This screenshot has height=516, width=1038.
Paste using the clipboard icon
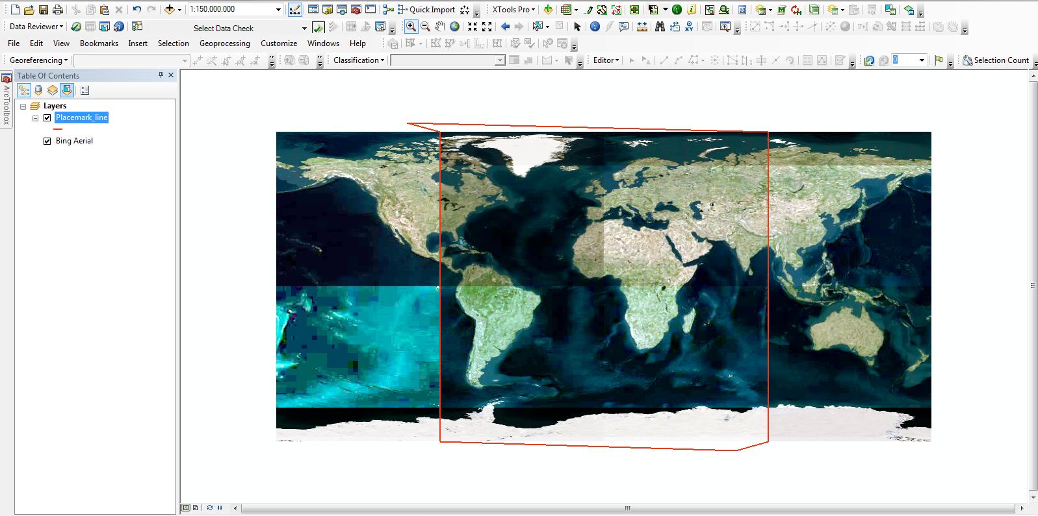click(105, 10)
